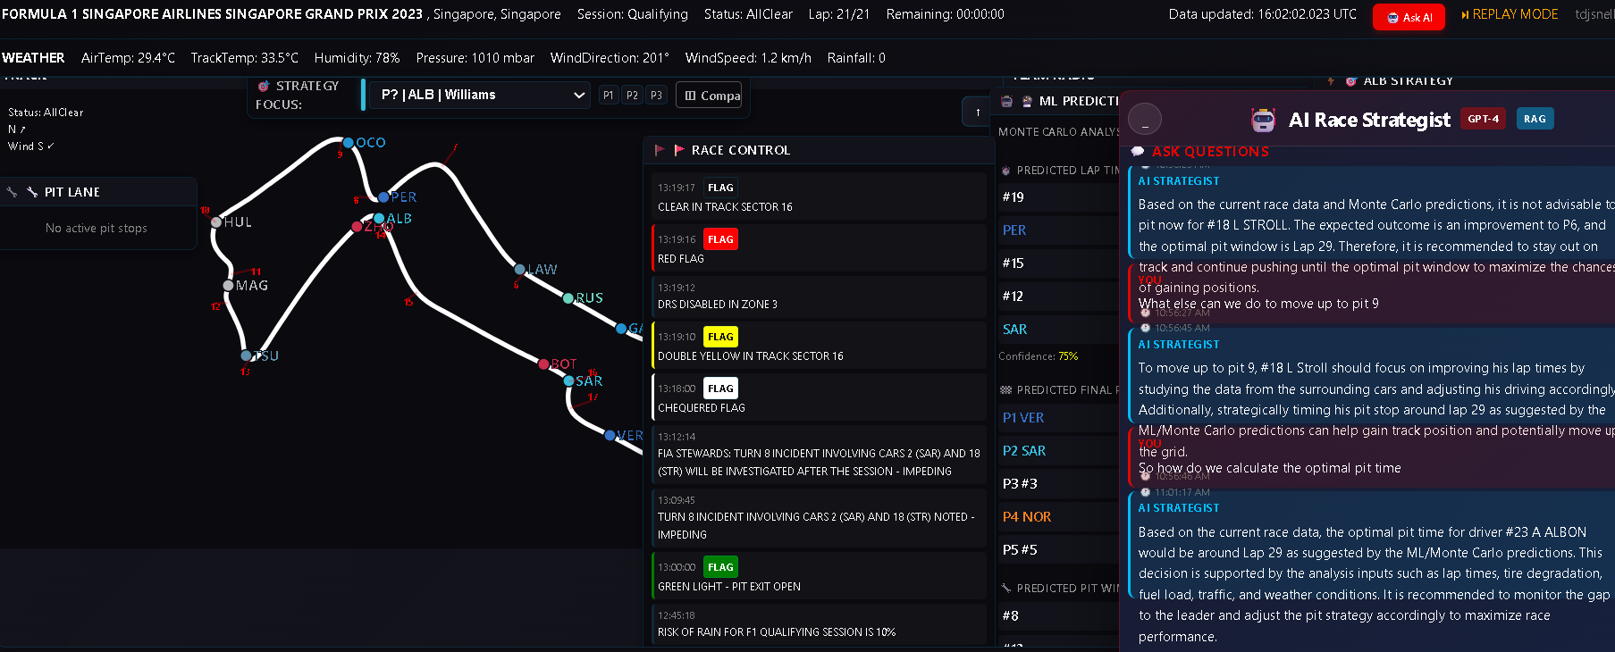Click the Ask AI button
The width and height of the screenshot is (1615, 652).
click(1409, 17)
